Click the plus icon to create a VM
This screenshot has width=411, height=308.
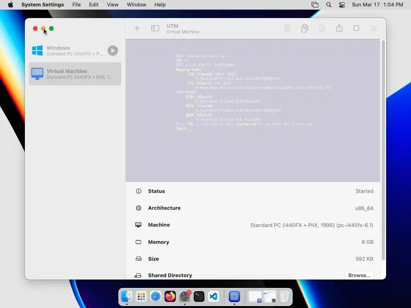(x=137, y=28)
